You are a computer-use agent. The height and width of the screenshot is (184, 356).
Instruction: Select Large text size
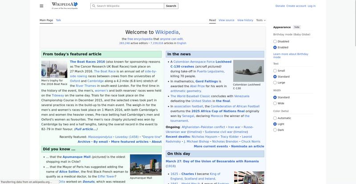(x=275, y=83)
